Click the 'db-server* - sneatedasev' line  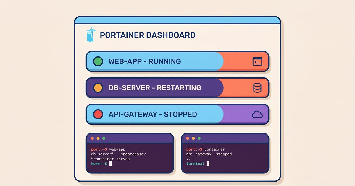(x=119, y=154)
